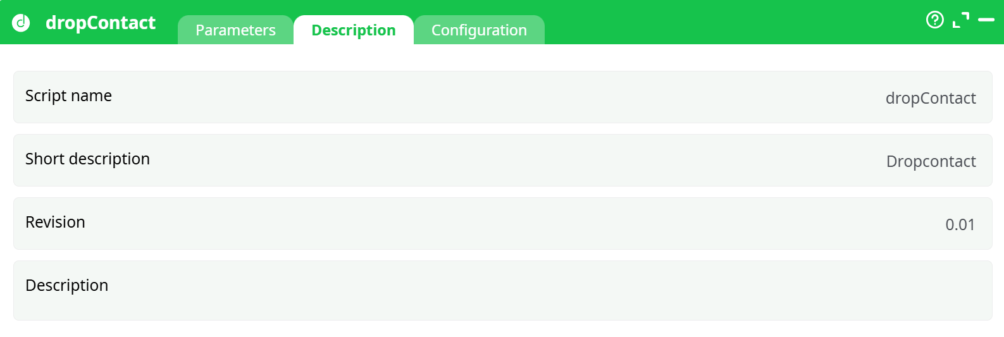The image size is (1004, 337).
Task: Click the dropContact logo icon
Action: [x=21, y=23]
